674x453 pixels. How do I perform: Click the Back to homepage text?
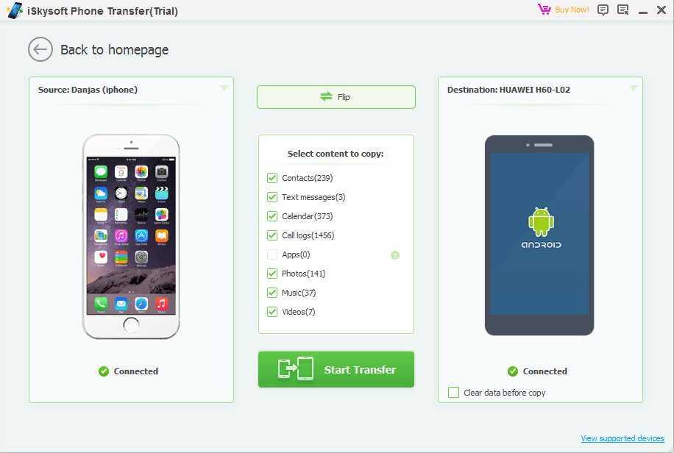click(114, 50)
